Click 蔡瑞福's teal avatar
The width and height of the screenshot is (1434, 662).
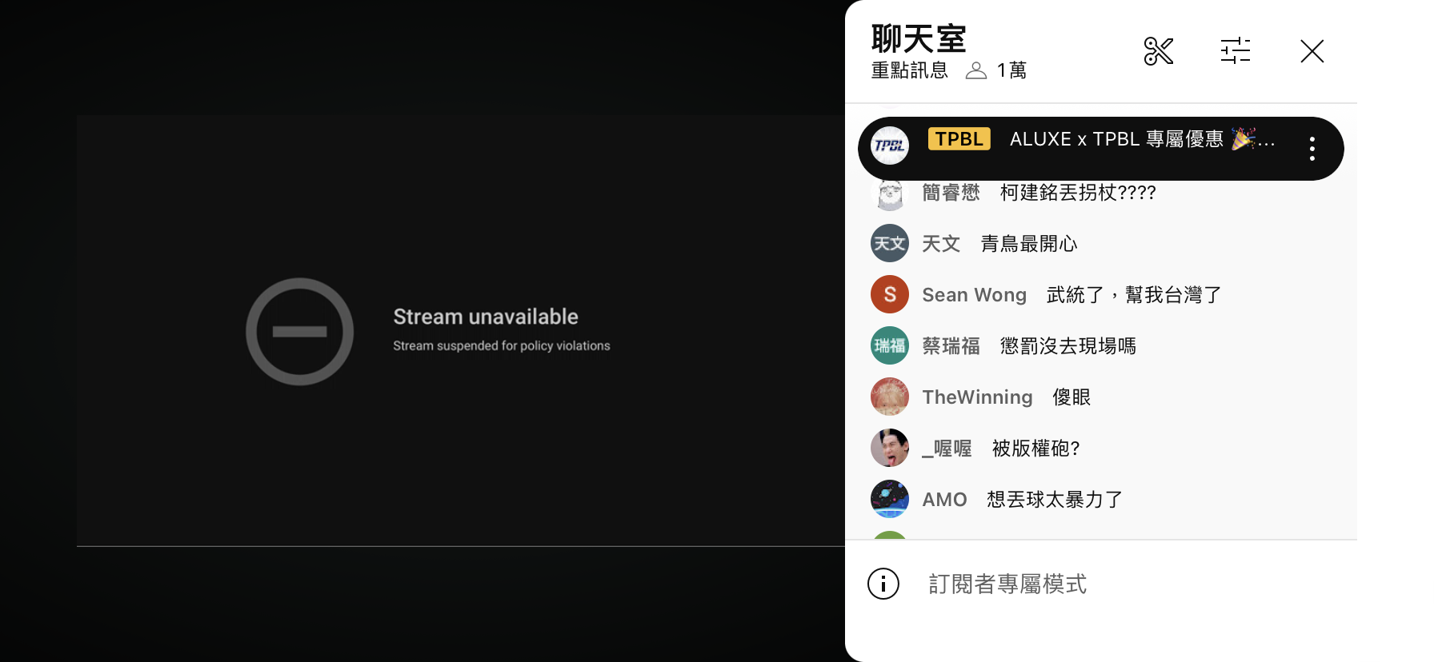(x=890, y=346)
